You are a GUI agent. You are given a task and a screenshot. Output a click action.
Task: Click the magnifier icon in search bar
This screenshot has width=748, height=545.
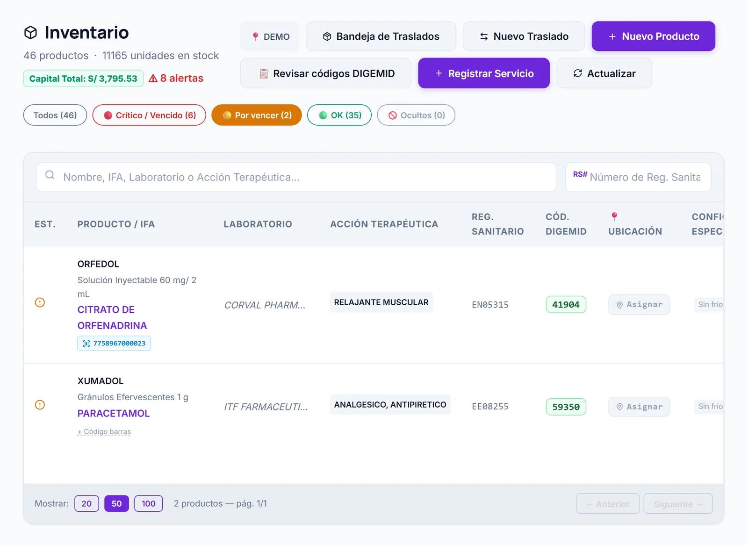pos(50,175)
